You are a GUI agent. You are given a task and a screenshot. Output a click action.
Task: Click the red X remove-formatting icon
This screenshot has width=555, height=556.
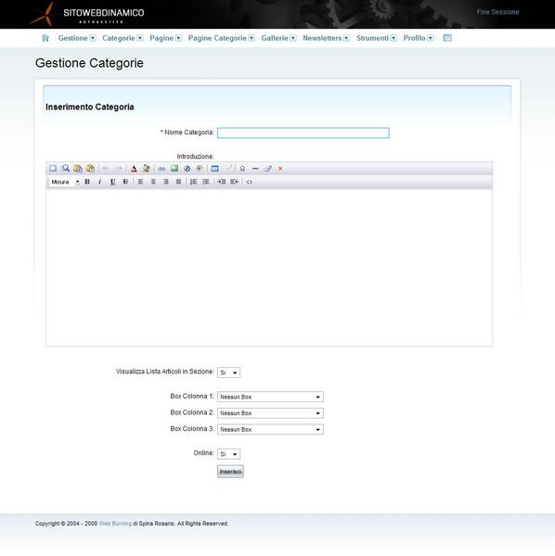[280, 169]
